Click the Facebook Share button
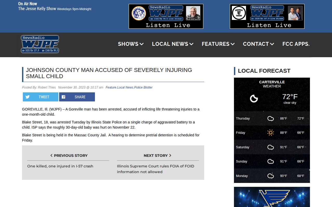This screenshot has width=332, height=207. [77, 97]
